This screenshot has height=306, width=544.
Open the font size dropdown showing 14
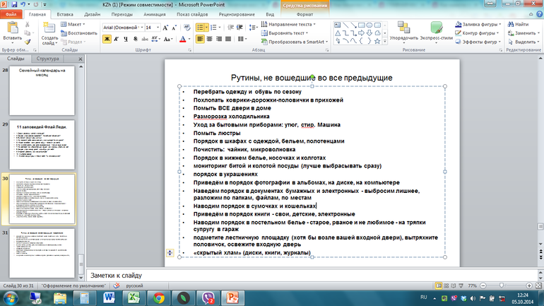[158, 27]
